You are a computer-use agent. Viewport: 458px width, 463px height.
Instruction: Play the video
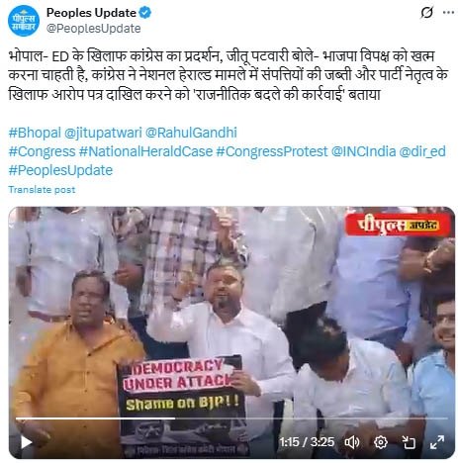click(26, 442)
